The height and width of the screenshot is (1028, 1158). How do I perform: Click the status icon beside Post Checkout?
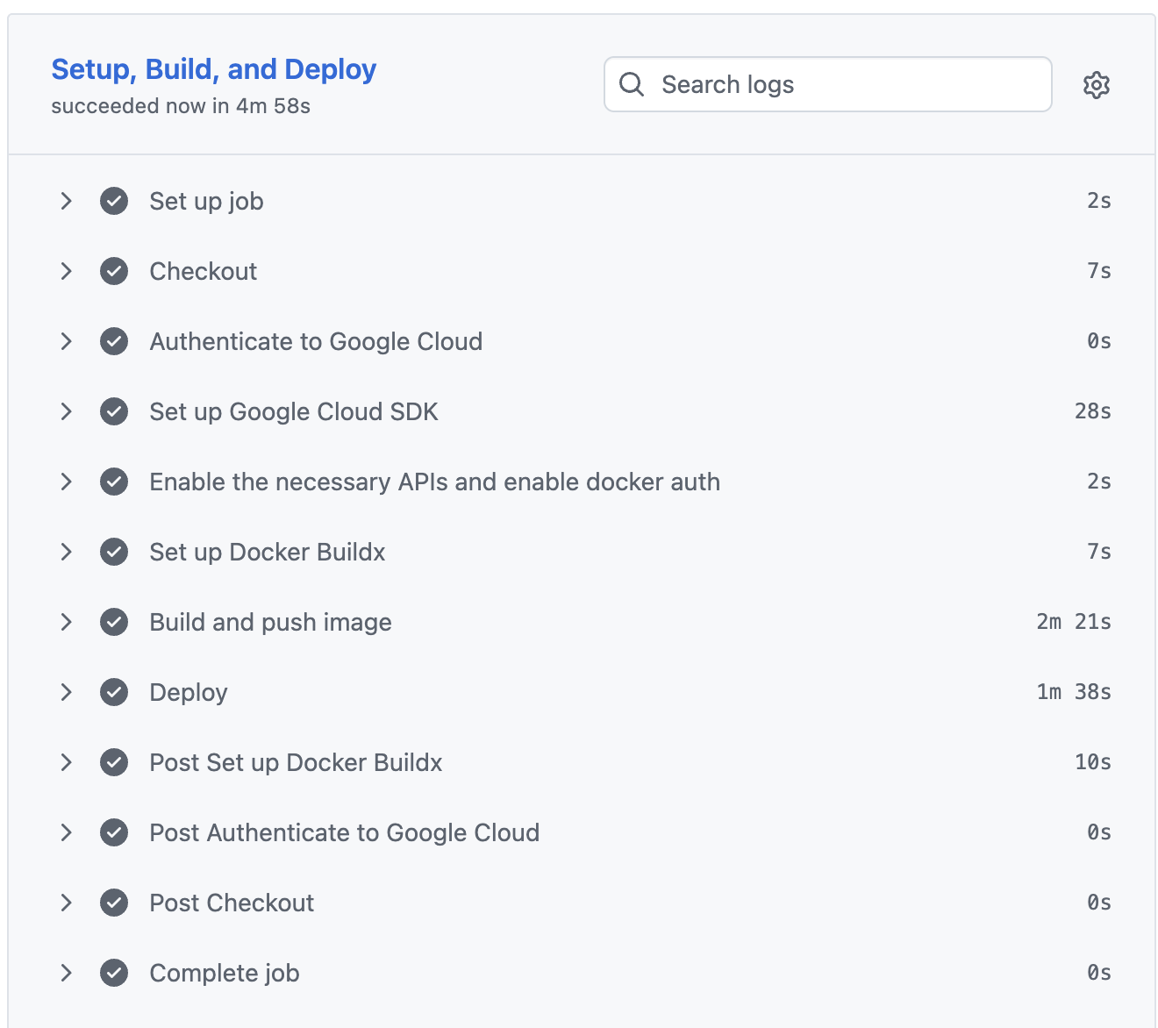pos(114,903)
